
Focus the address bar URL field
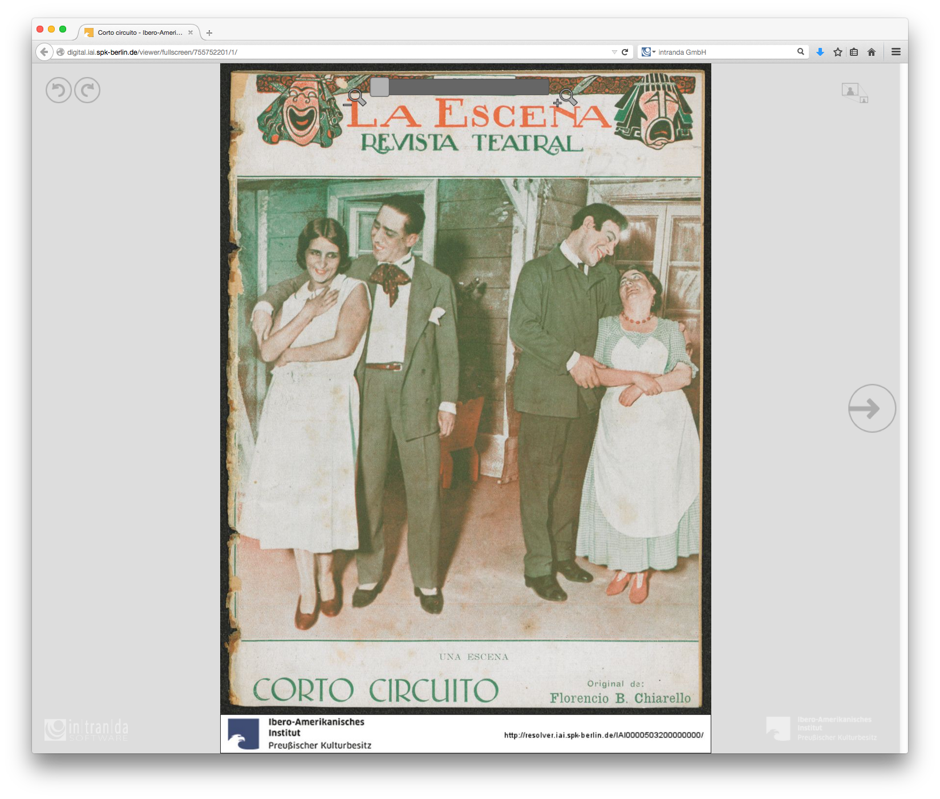click(x=337, y=52)
